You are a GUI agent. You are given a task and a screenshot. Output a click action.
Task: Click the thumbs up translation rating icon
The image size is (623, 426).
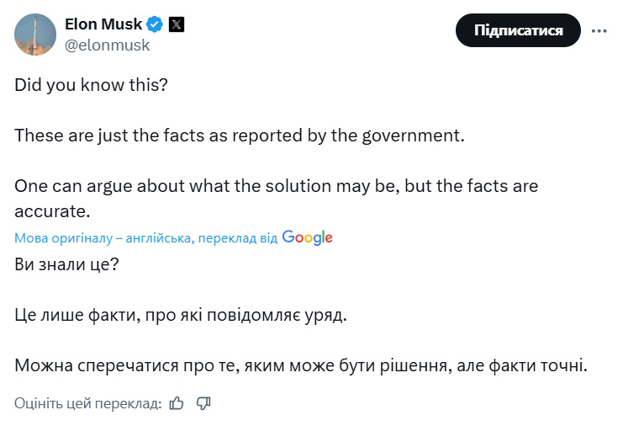point(177,404)
